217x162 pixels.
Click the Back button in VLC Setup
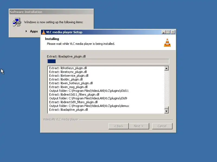[x=119, y=126]
